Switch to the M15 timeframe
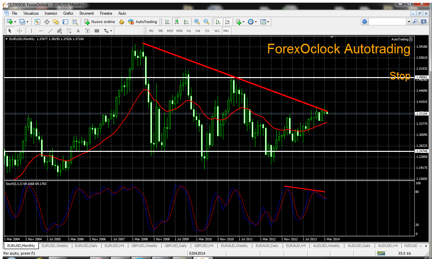Image resolution: width=432 pixels, height=259 pixels. click(170, 31)
